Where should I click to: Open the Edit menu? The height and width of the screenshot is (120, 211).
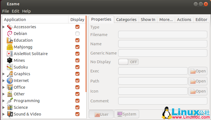(15, 11)
